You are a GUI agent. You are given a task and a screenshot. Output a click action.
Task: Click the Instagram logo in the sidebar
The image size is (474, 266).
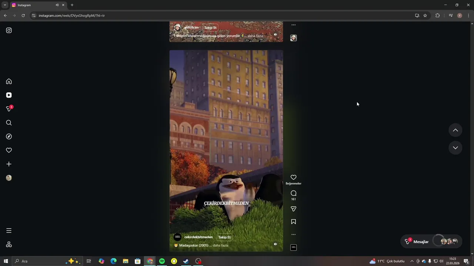[9, 30]
